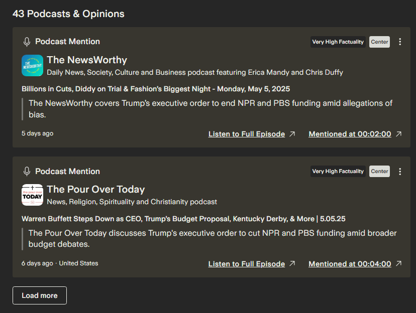Load more podcasts and opinions

(x=40, y=295)
